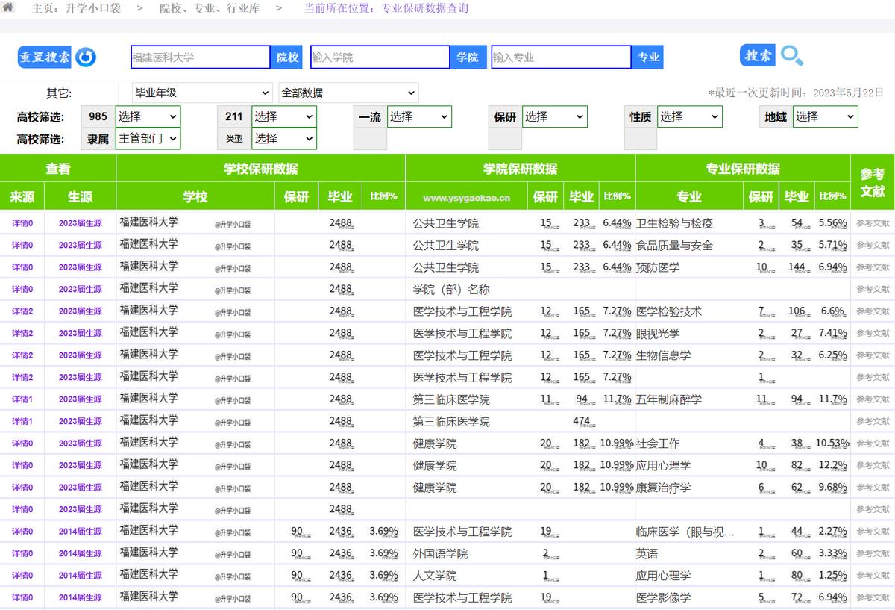Viewport: 895px width, 610px height.
Task: Open the 毕业年级 dropdown
Action: pos(202,93)
